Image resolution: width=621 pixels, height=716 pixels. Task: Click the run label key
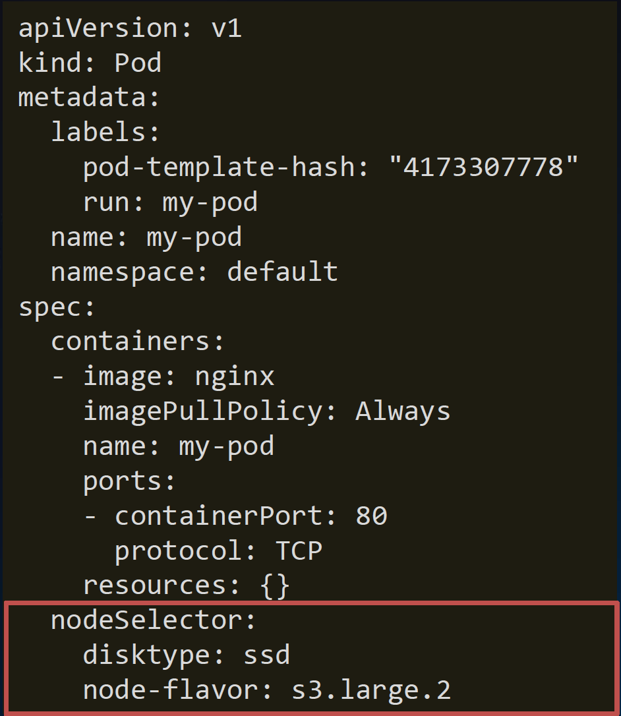(x=107, y=202)
